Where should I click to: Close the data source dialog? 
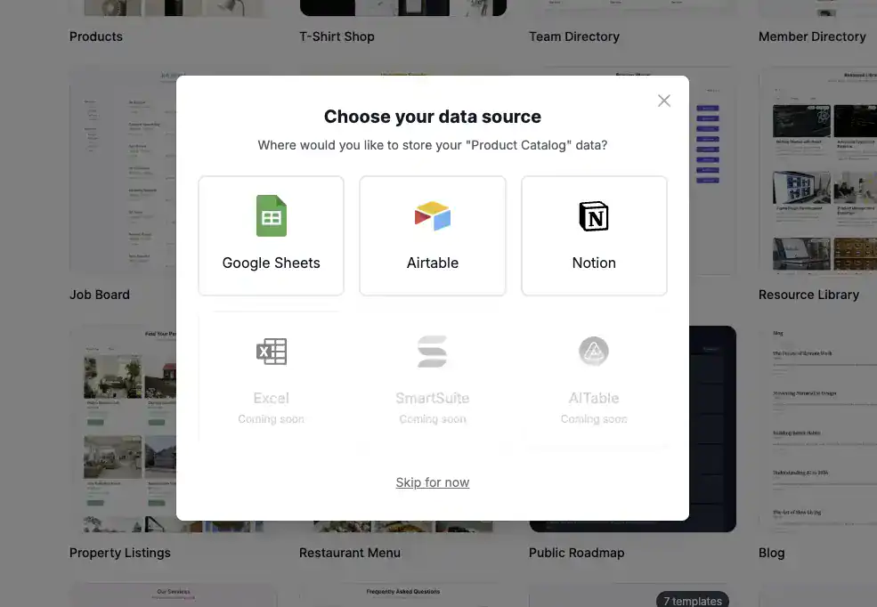[x=664, y=101]
